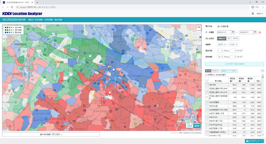Open the calendar for the 2020-05-11 end date
Screen dimensions: 266x144
(255, 32)
